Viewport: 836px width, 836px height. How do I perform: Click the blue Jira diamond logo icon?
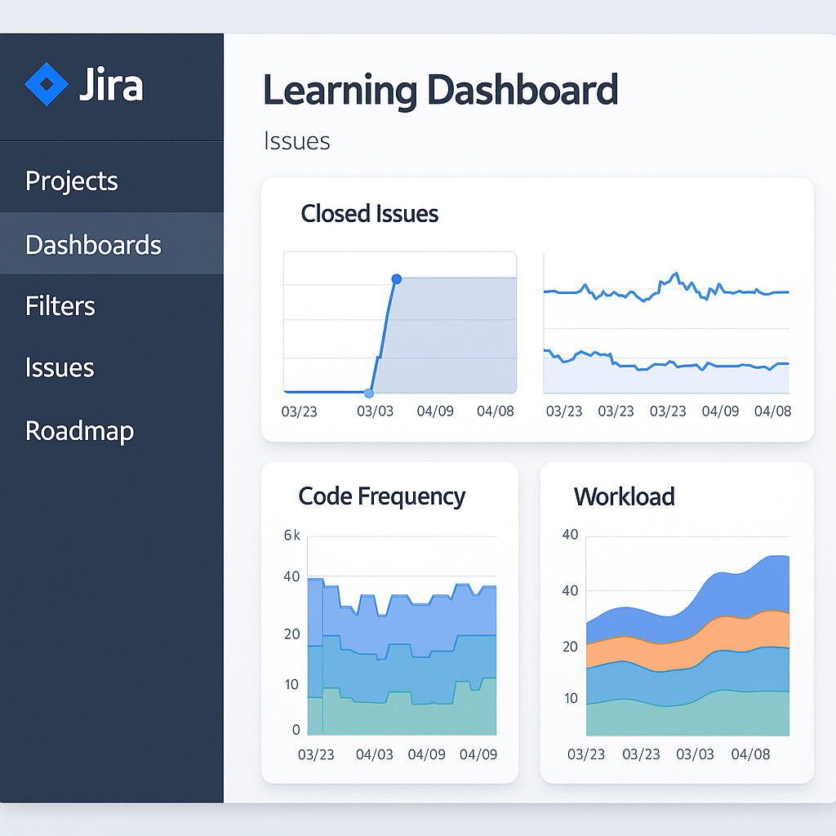click(47, 84)
